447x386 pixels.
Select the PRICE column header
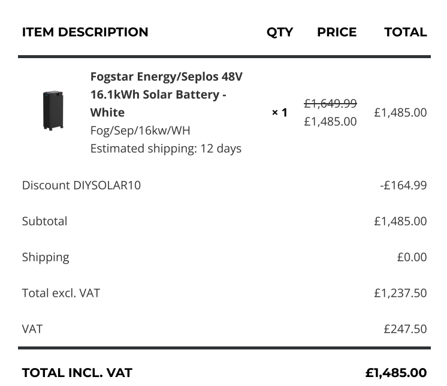tap(337, 32)
